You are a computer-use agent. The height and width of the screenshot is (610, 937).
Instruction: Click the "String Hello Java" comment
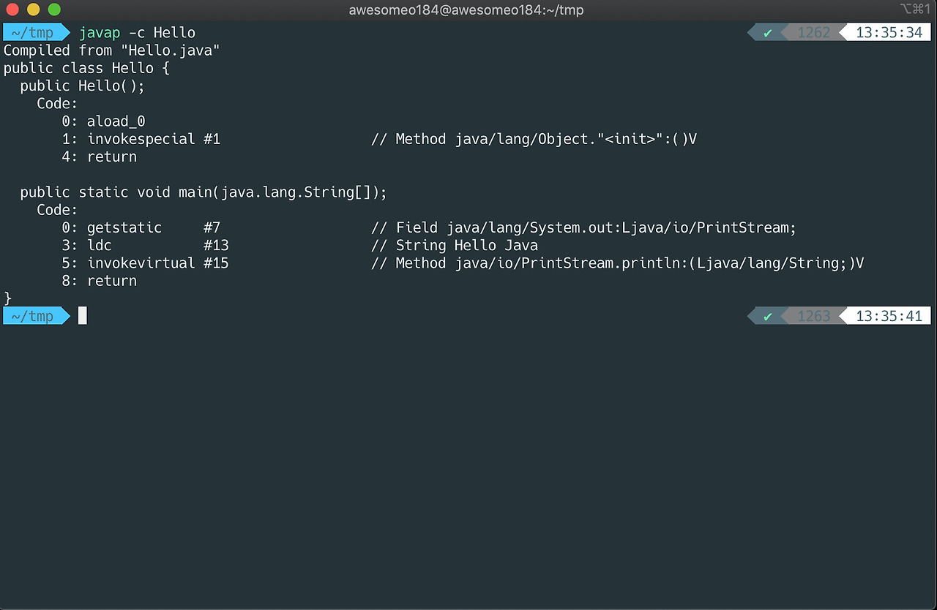pos(467,246)
